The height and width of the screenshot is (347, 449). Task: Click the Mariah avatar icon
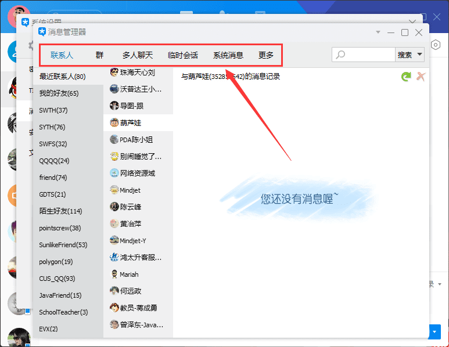(x=114, y=274)
